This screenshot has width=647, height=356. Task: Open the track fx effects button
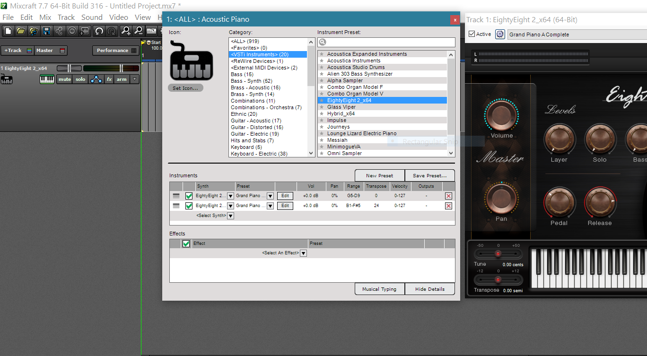[109, 79]
